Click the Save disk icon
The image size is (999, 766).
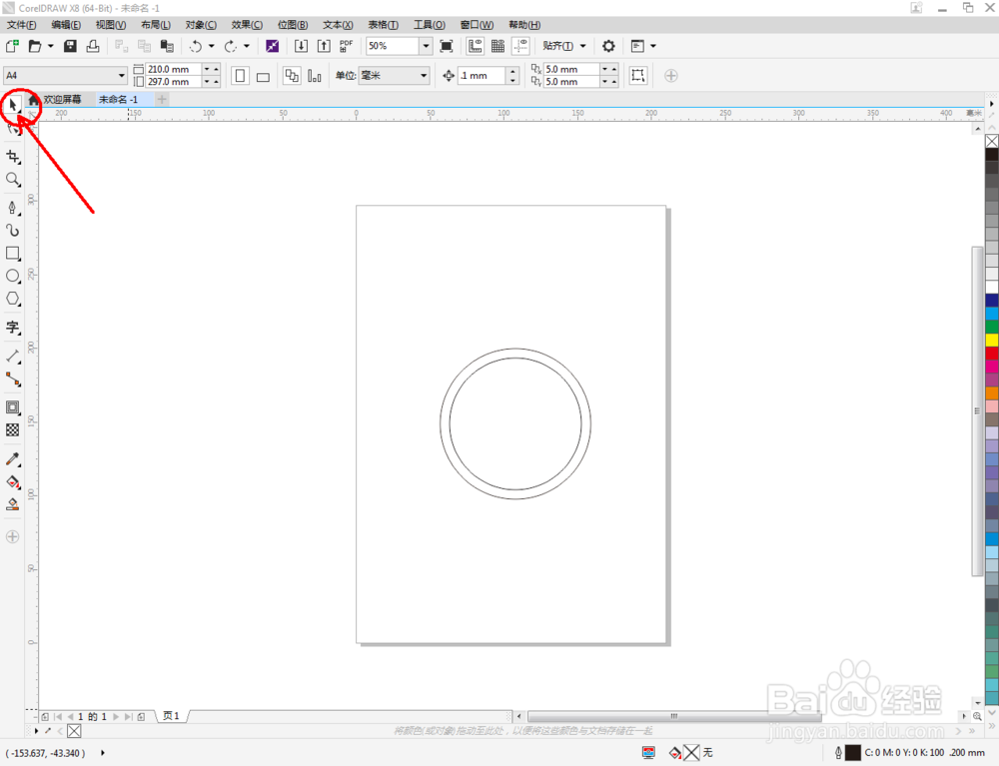click(x=70, y=46)
